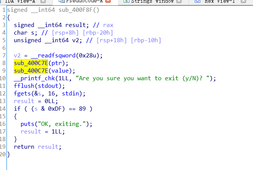Image resolution: width=253 pixels, height=170 pixels.
Task: Click the 1LL argument of __printf_chk
Action: point(63,78)
